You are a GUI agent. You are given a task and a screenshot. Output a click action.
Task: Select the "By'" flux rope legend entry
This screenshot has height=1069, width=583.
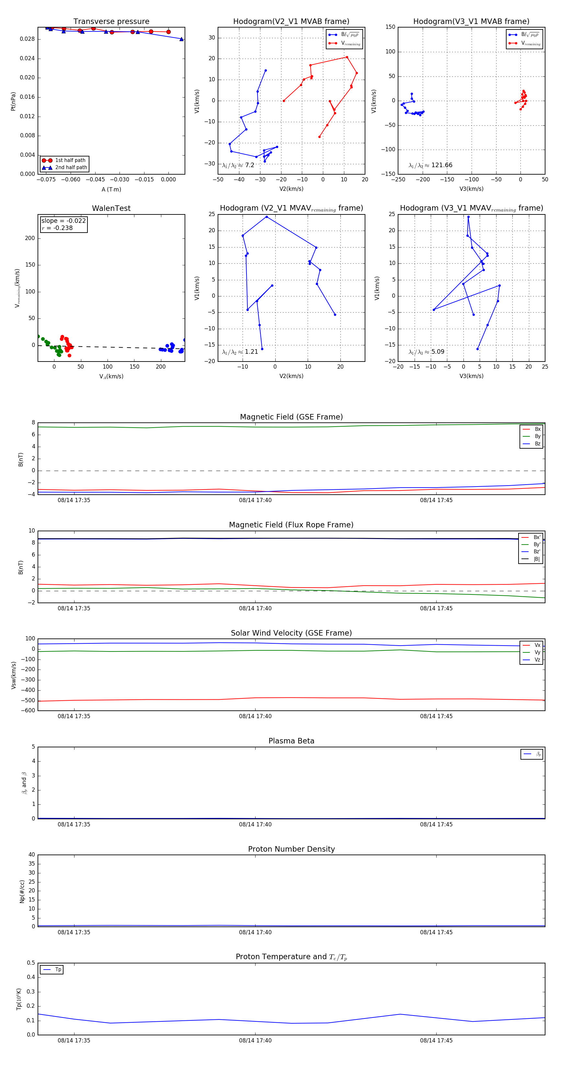click(x=531, y=545)
